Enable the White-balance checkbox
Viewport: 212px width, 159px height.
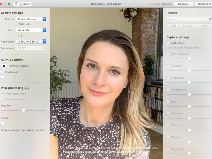point(168,54)
